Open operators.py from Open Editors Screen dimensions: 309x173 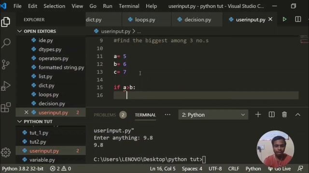click(x=51, y=58)
